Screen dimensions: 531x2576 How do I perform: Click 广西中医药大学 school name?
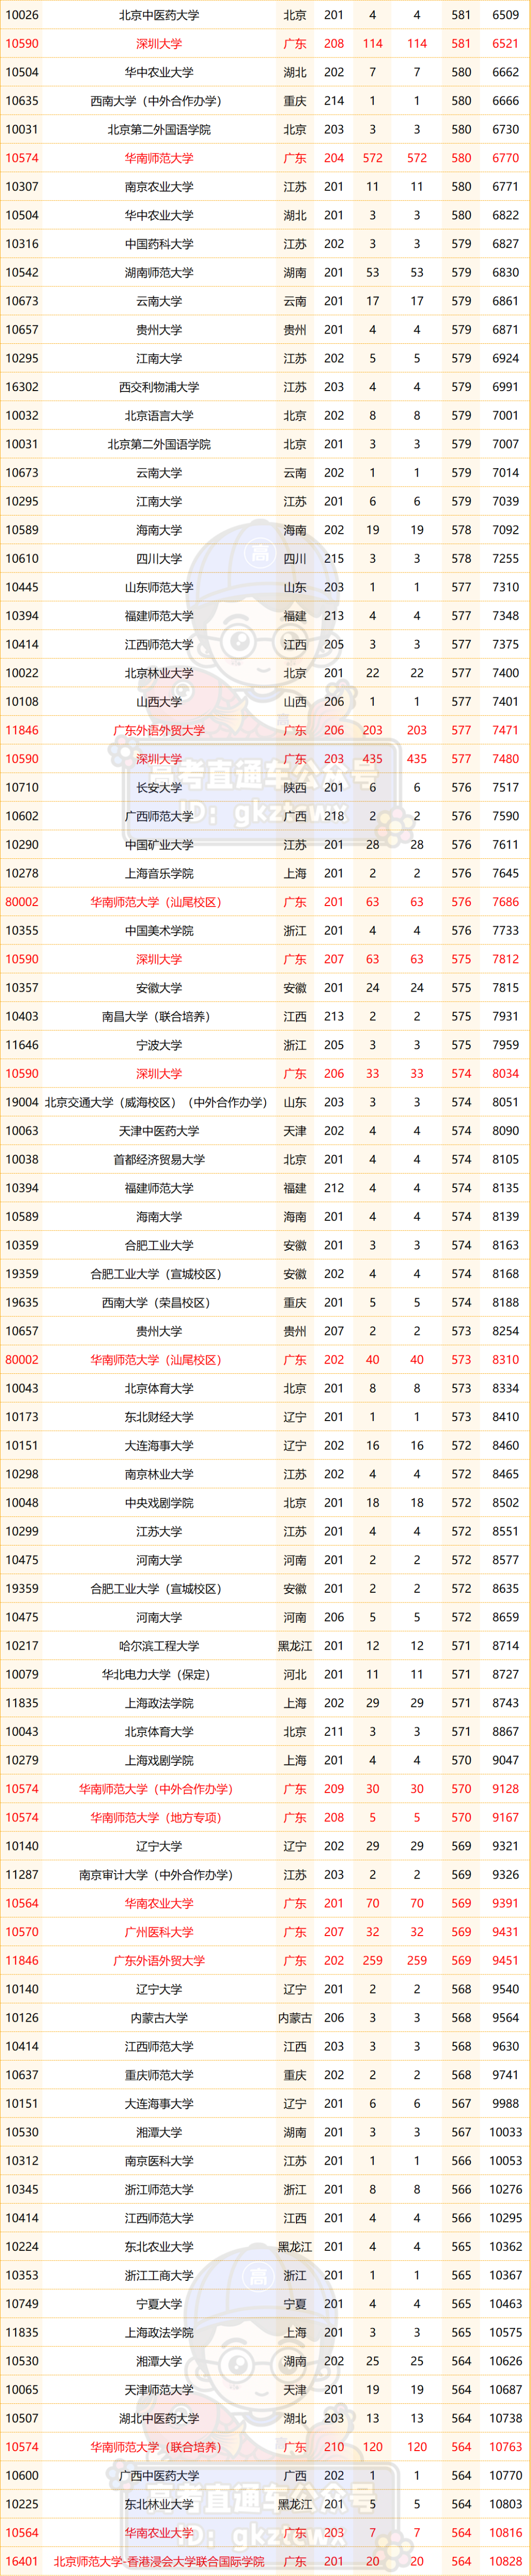(x=159, y=2477)
